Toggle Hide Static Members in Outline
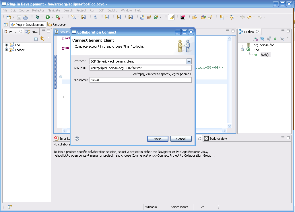 coord(269,39)
